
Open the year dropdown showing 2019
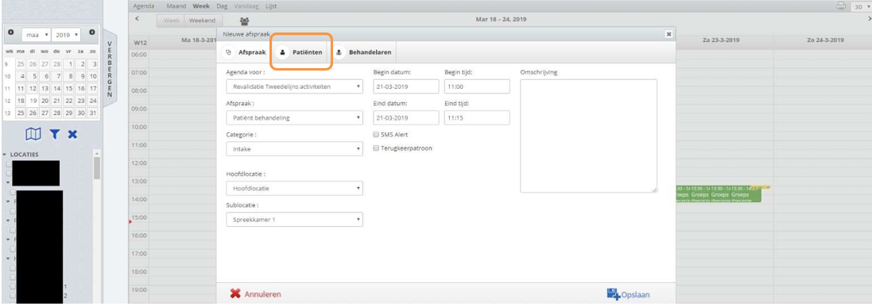67,35
